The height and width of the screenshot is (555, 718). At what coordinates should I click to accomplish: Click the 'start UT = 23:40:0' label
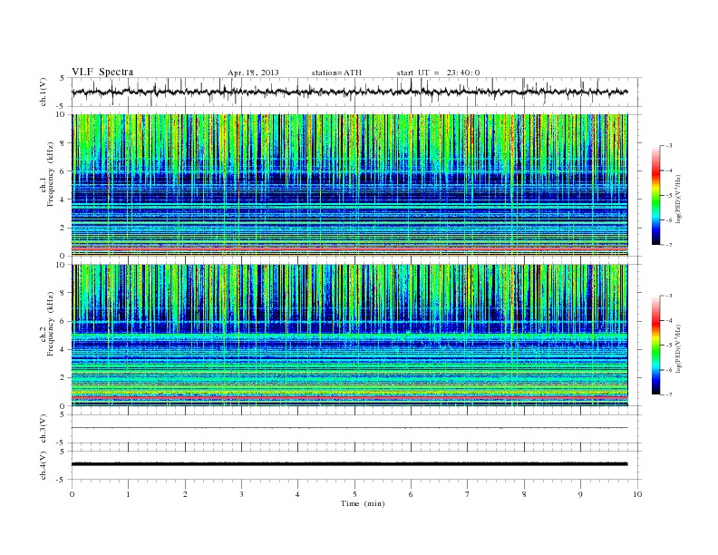(438, 73)
